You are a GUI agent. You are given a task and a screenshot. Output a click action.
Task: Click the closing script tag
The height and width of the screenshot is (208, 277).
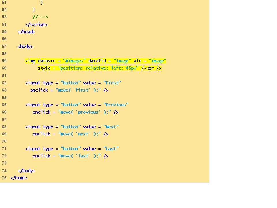tap(37, 25)
